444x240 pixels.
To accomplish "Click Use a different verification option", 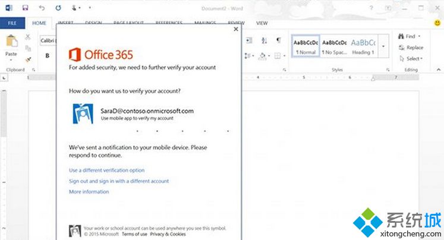I will point(107,170).
